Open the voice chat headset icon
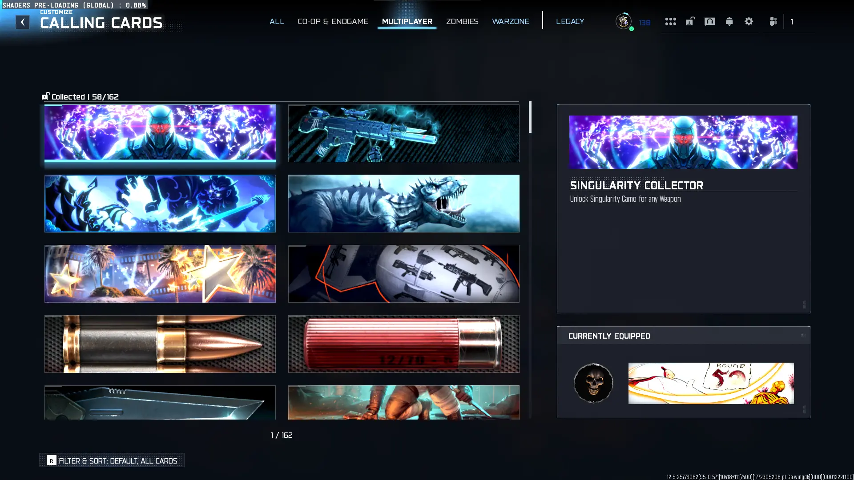The image size is (854, 480). tap(709, 21)
